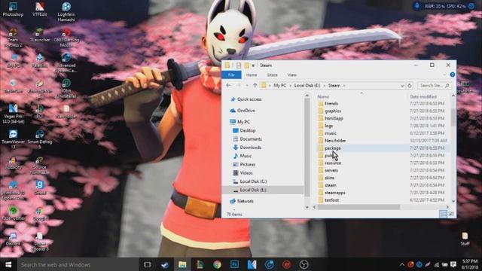Screen dimensions: 482x271
Task: Open the File ribbon tab
Action: point(231,75)
